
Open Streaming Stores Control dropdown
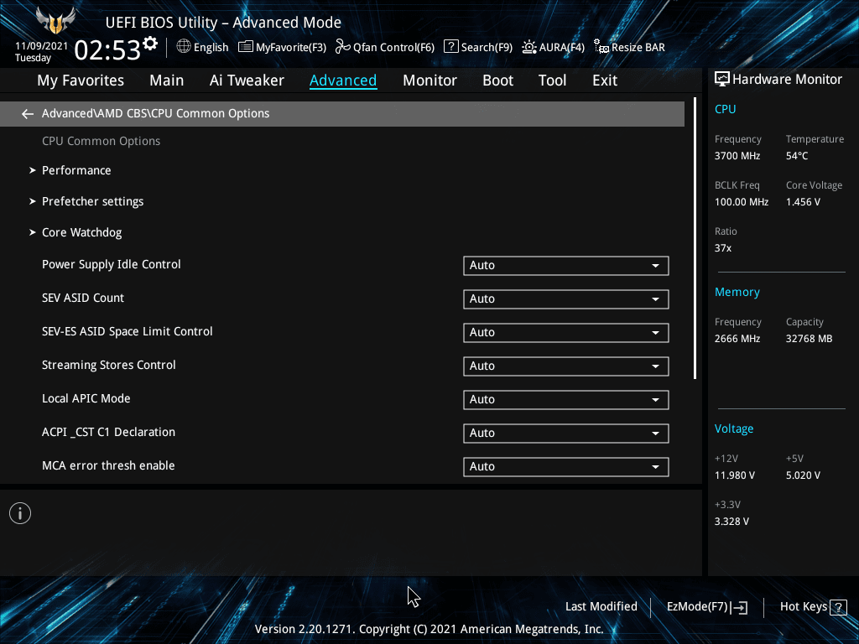[566, 366]
